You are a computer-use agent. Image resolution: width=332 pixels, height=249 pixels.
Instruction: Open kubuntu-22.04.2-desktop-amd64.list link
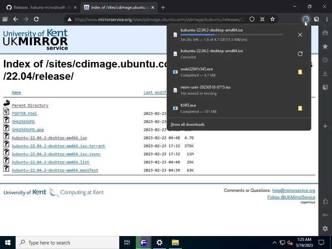point(50,162)
